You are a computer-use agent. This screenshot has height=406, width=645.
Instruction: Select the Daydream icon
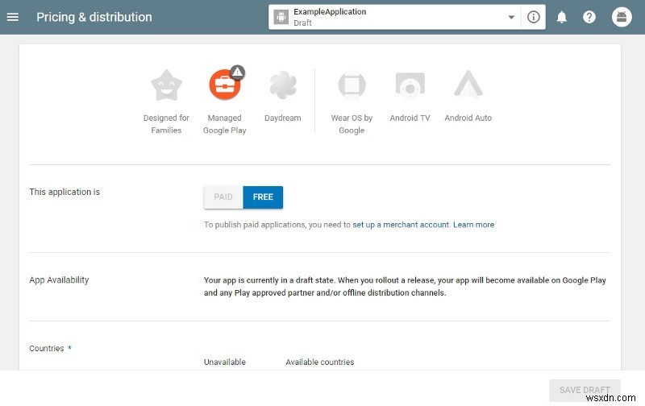click(x=283, y=85)
